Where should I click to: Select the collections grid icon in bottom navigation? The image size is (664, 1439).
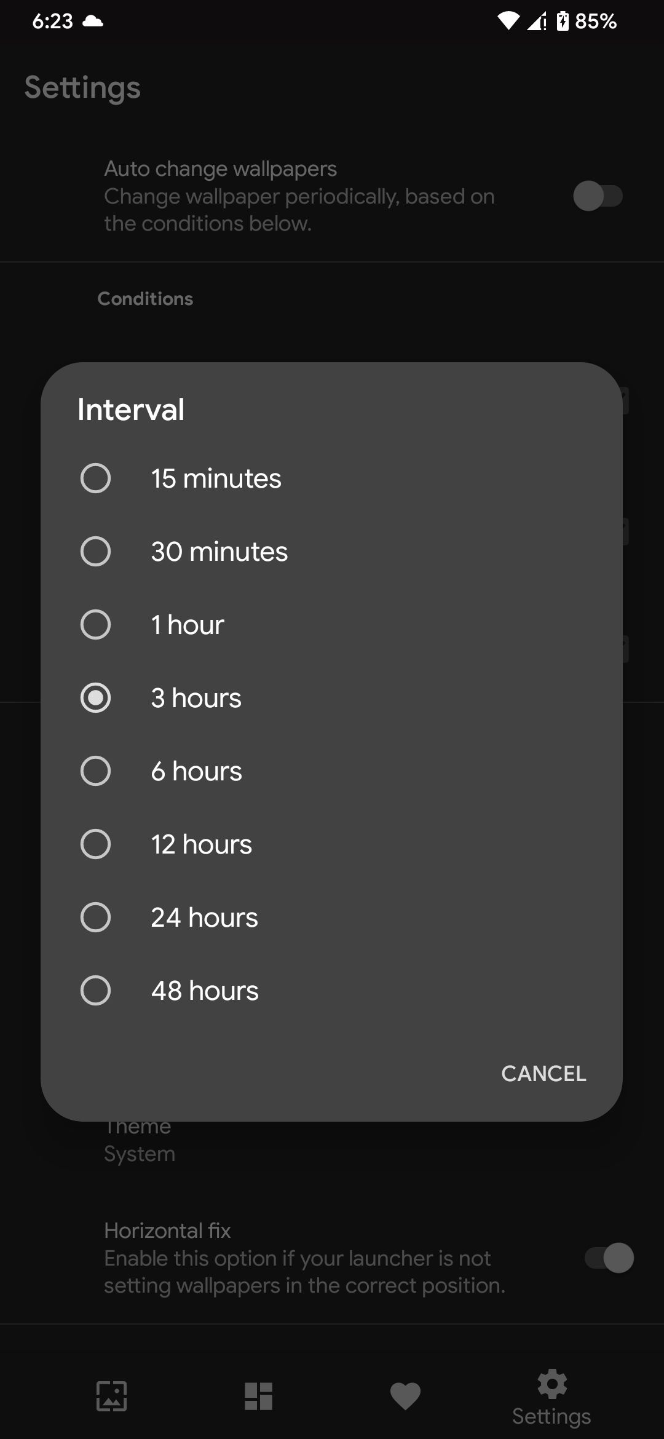(x=258, y=1396)
